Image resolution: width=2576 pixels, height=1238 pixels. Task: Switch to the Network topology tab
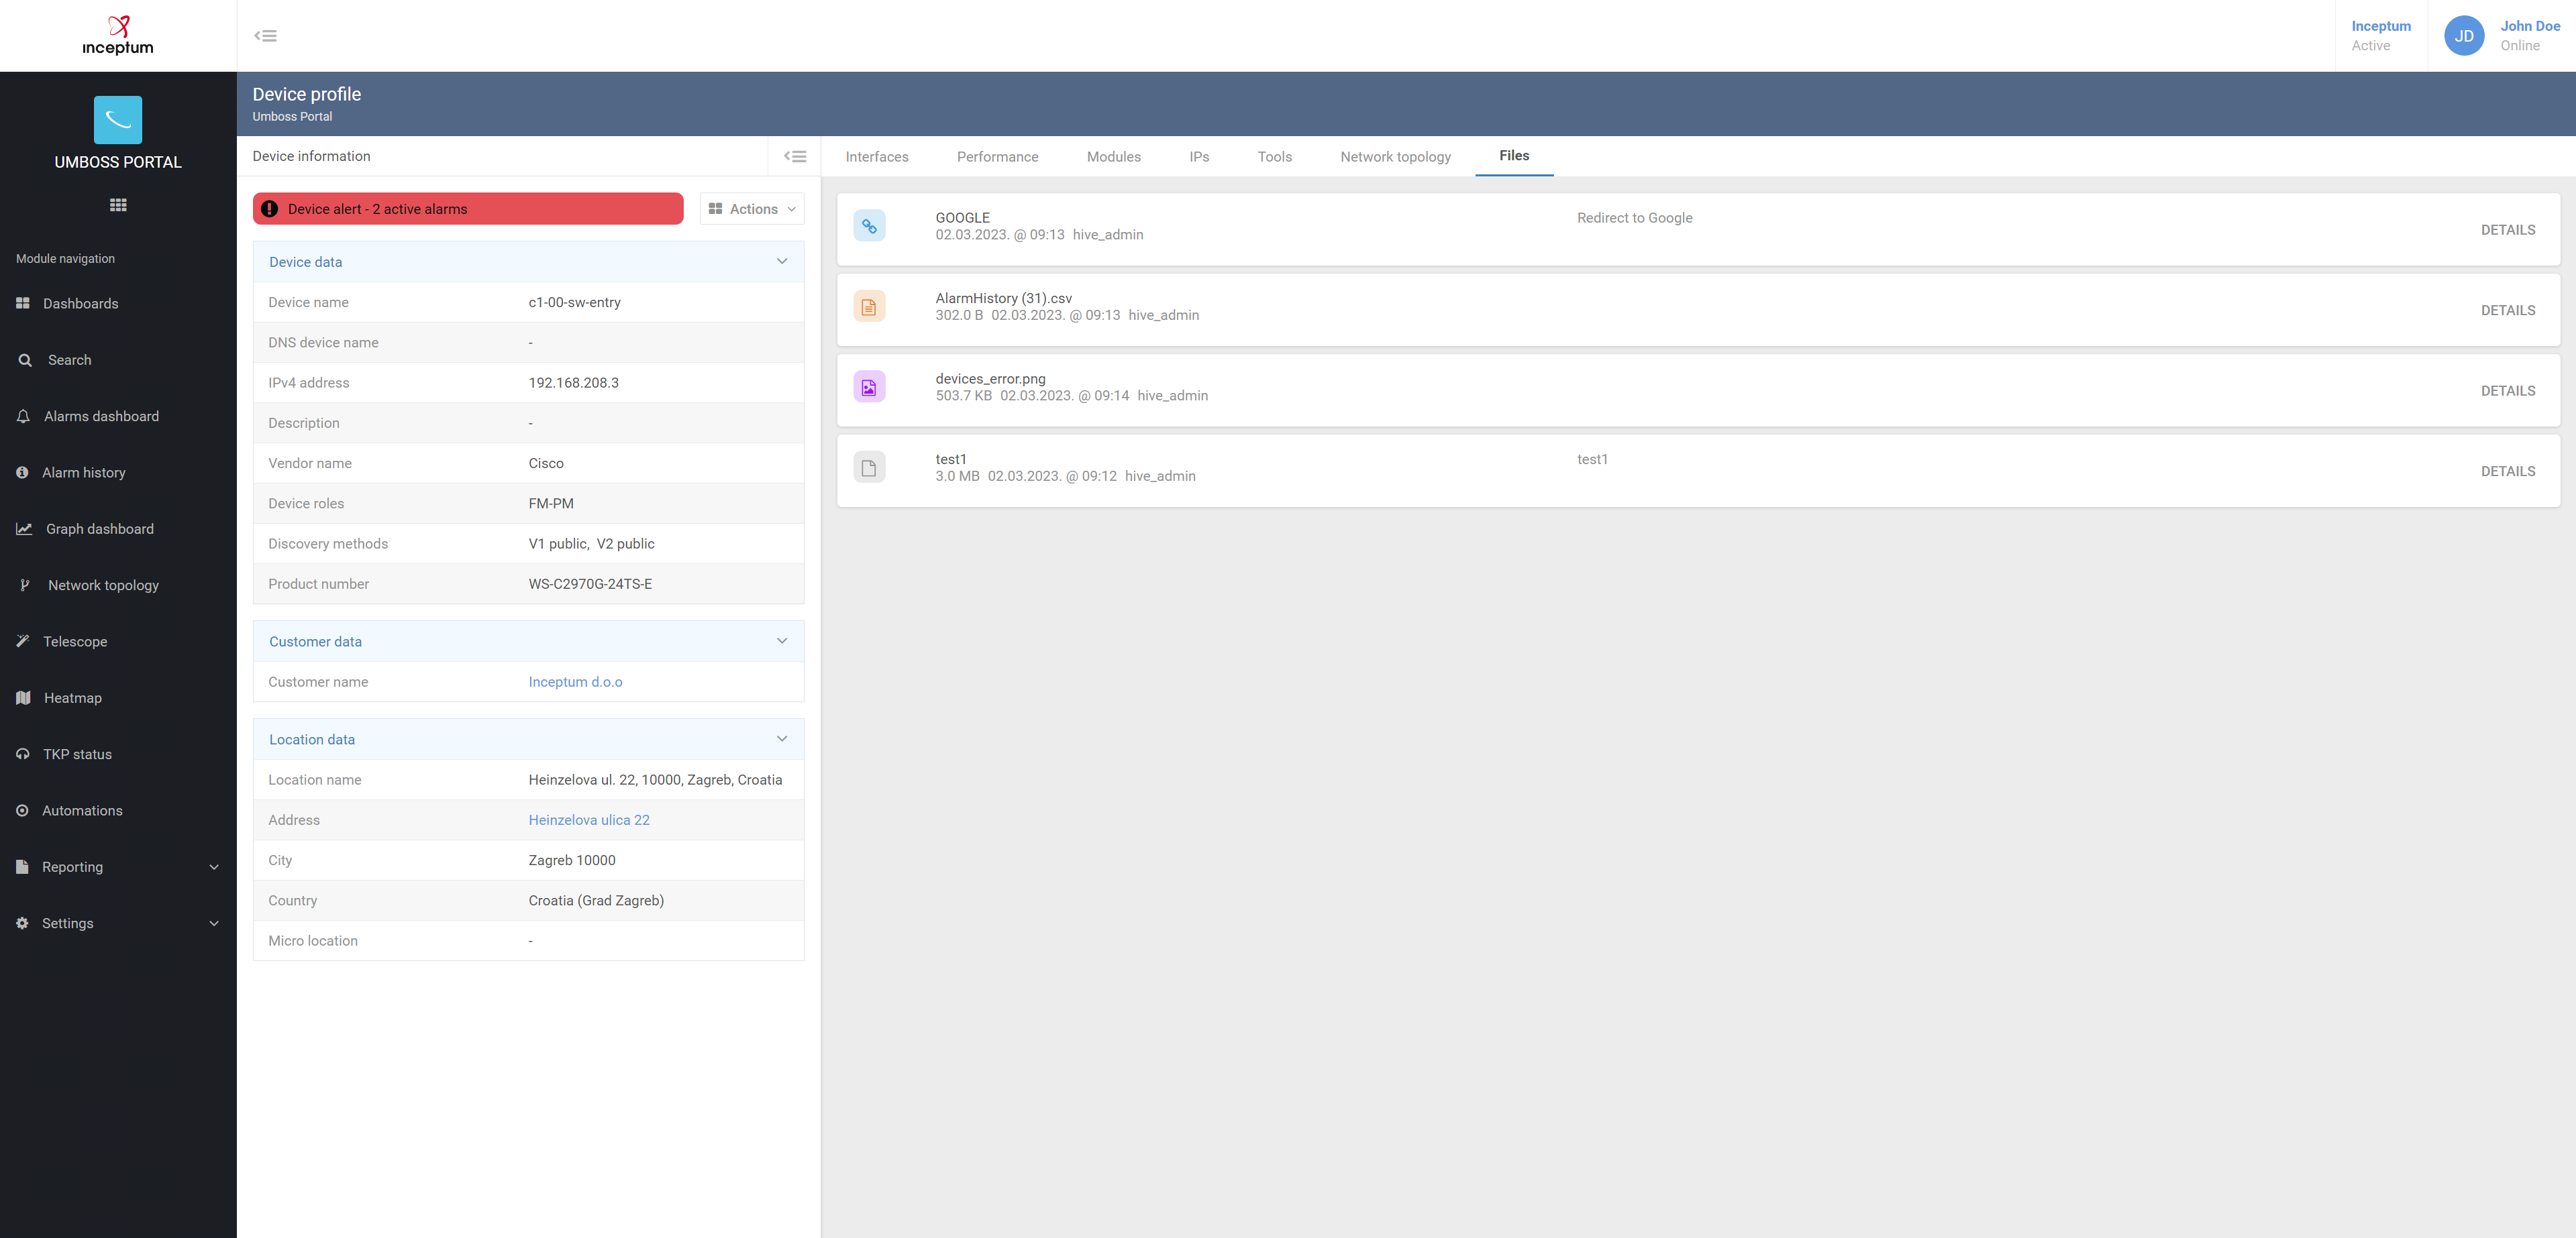click(1395, 157)
